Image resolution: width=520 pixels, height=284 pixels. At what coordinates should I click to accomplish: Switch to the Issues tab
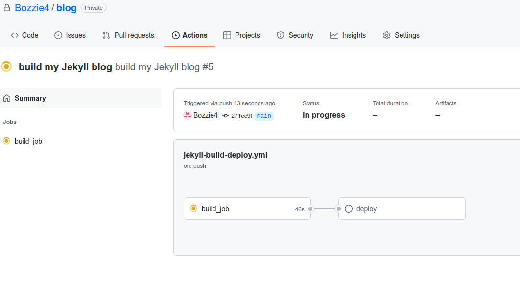pos(70,35)
